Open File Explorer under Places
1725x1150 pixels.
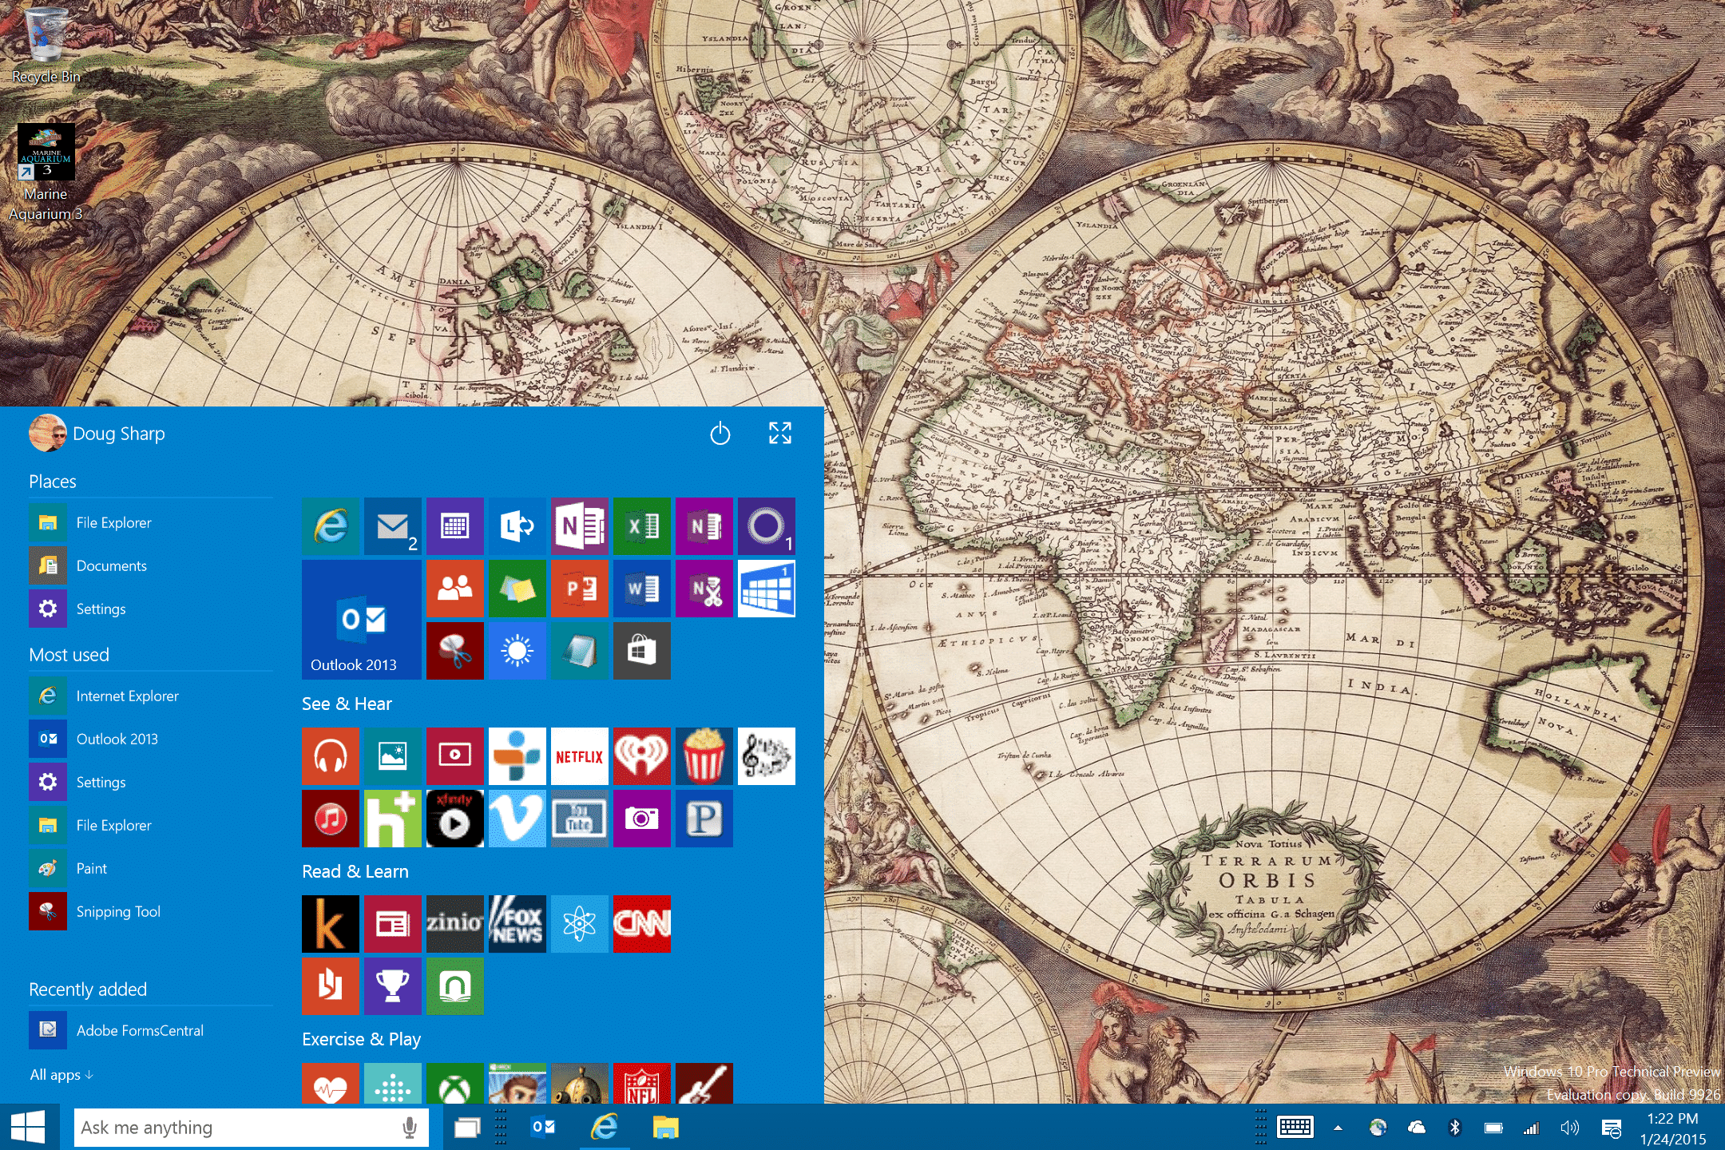tap(150, 522)
